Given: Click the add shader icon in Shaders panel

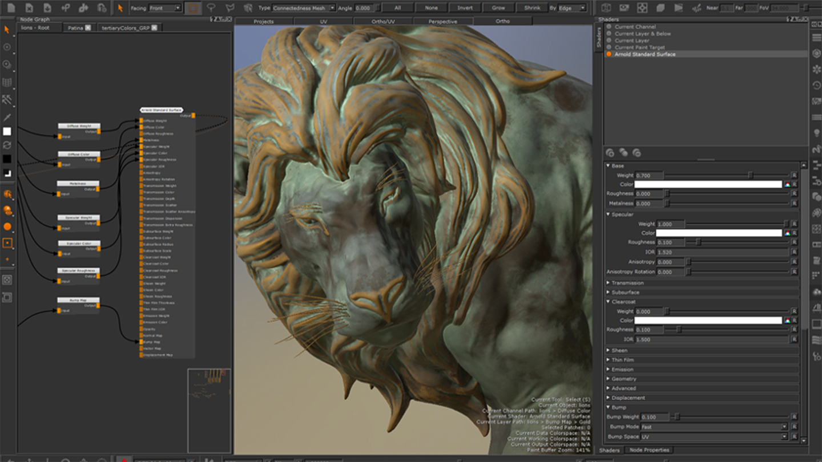Looking at the screenshot, I should [610, 153].
